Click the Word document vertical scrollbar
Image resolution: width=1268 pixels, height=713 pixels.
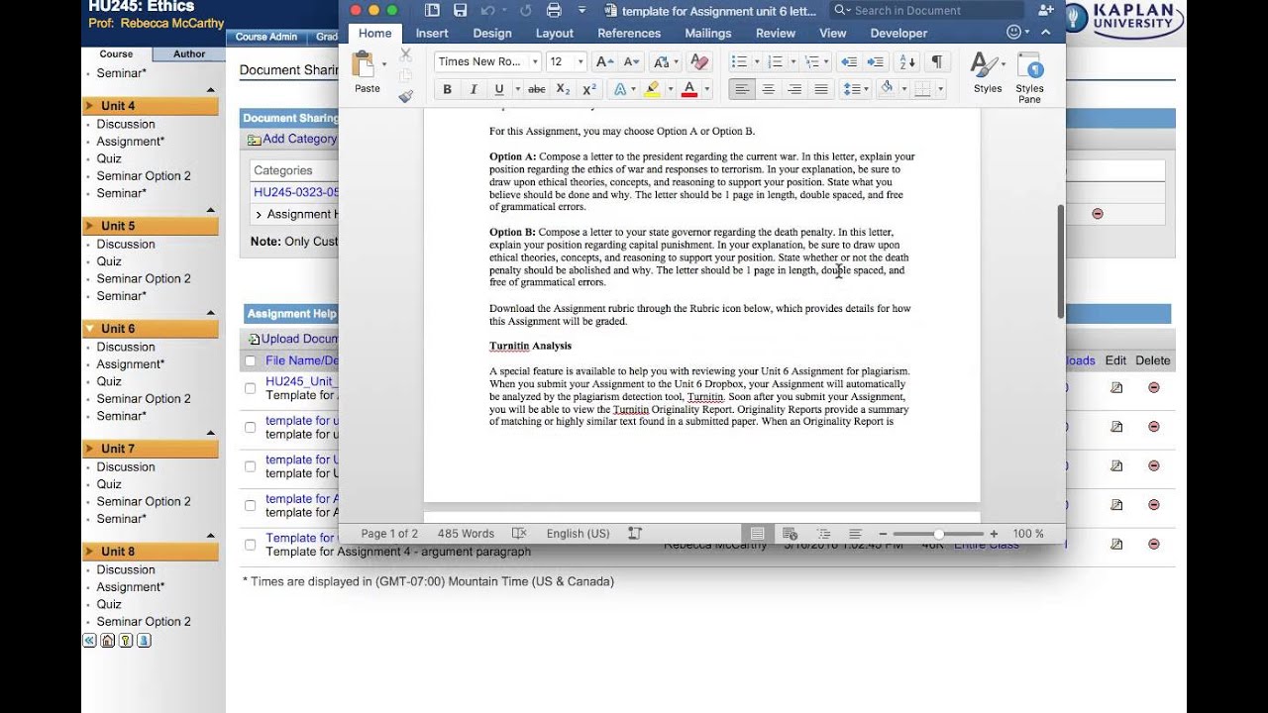(1060, 261)
